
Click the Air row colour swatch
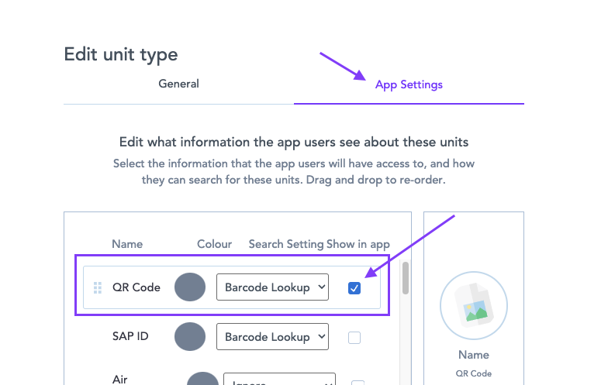pos(202,380)
